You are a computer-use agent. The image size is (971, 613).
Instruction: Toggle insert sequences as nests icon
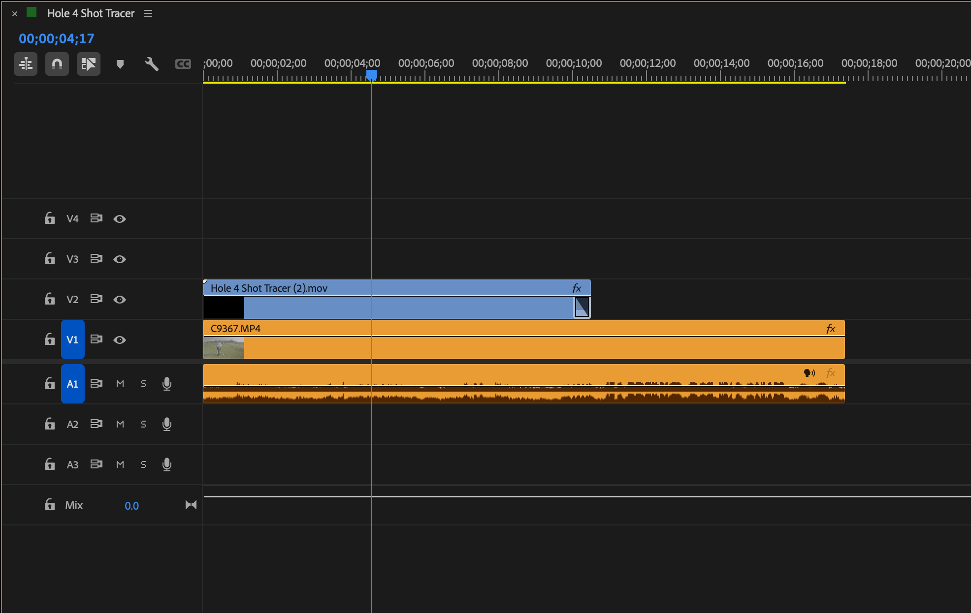tap(26, 64)
